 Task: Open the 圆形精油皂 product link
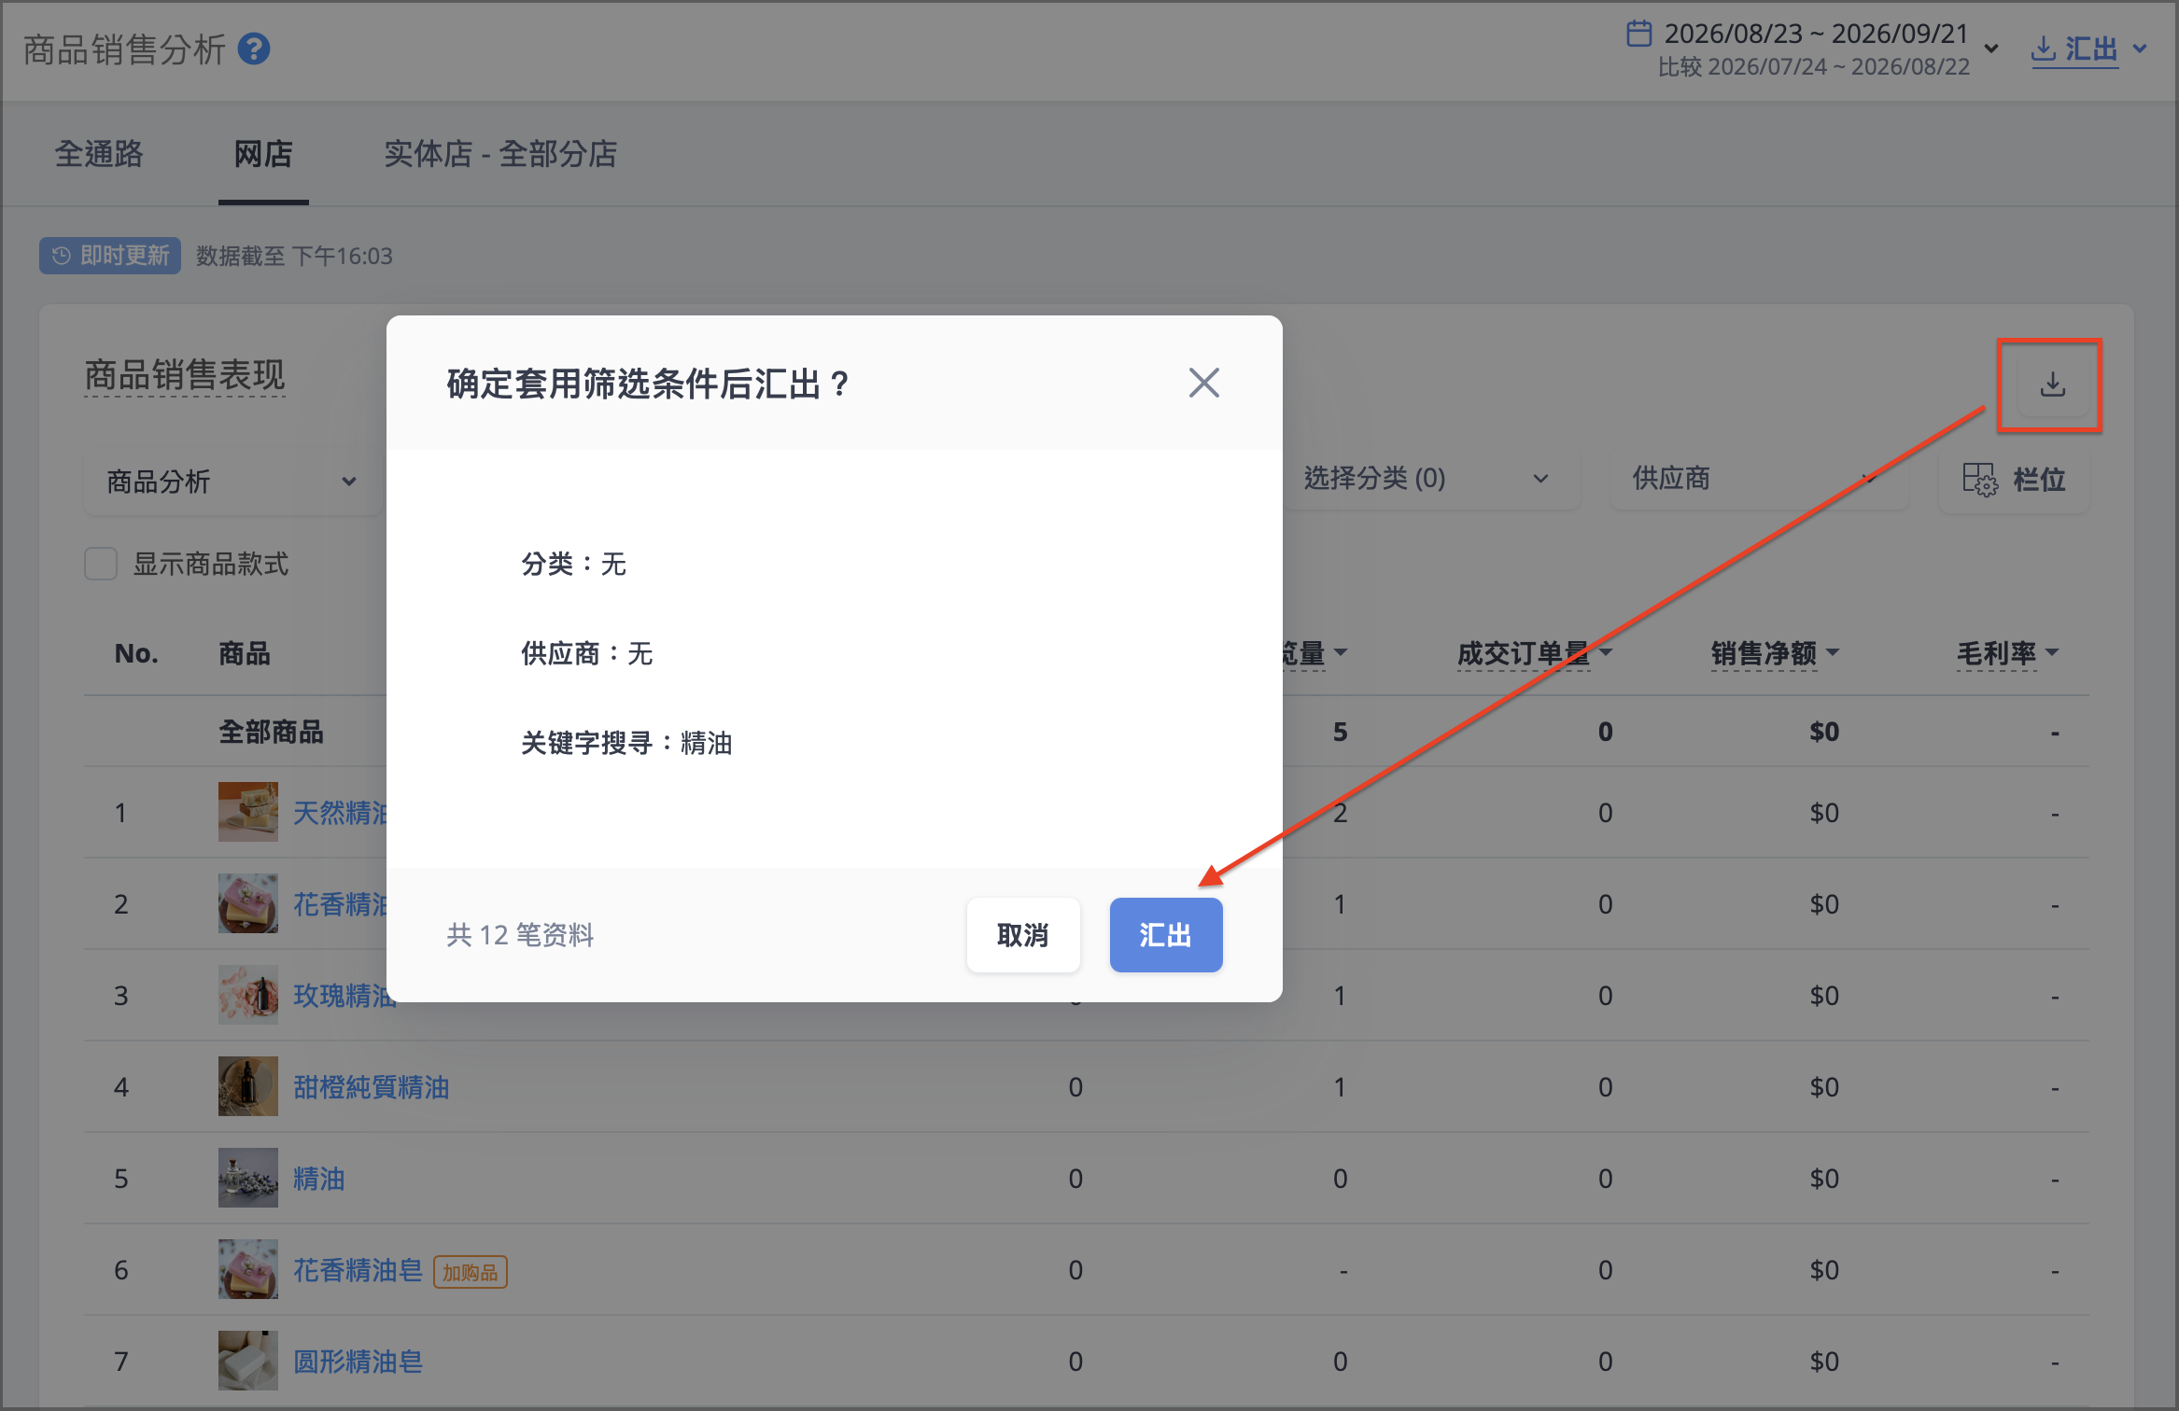(358, 1362)
